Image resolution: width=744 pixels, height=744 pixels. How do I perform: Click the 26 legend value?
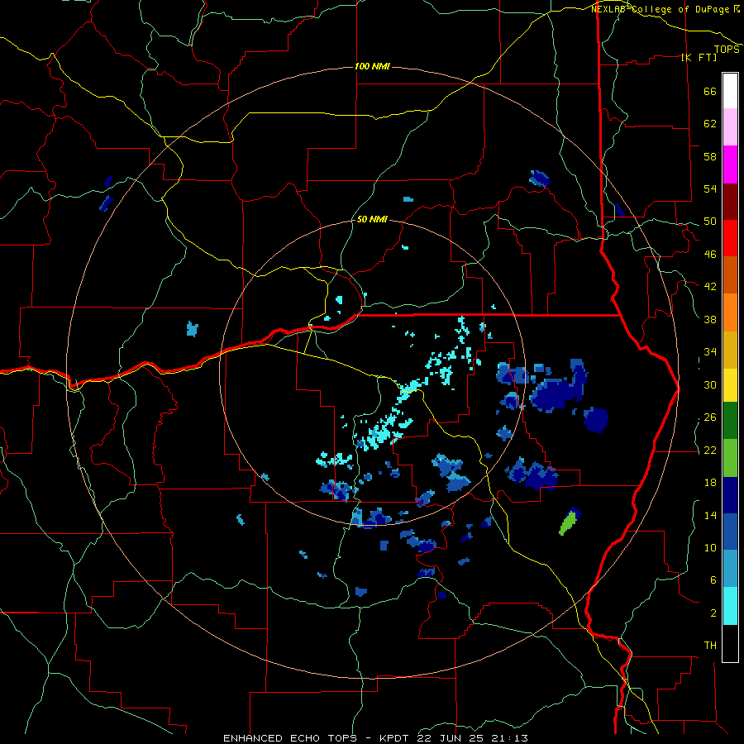pos(710,417)
